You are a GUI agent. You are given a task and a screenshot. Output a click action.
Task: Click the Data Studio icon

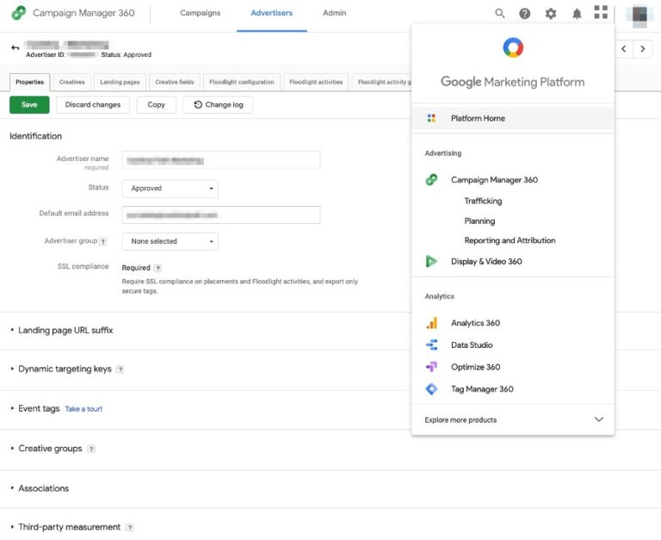[432, 345]
